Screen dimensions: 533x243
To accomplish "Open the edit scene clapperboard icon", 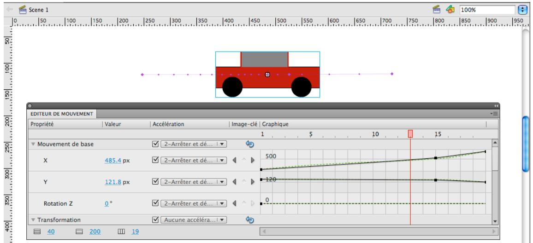I will tap(437, 10).
